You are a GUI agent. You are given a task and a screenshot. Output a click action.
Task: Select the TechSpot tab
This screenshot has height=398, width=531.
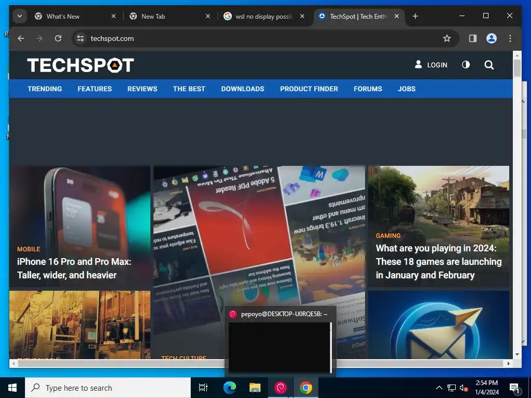(x=359, y=16)
